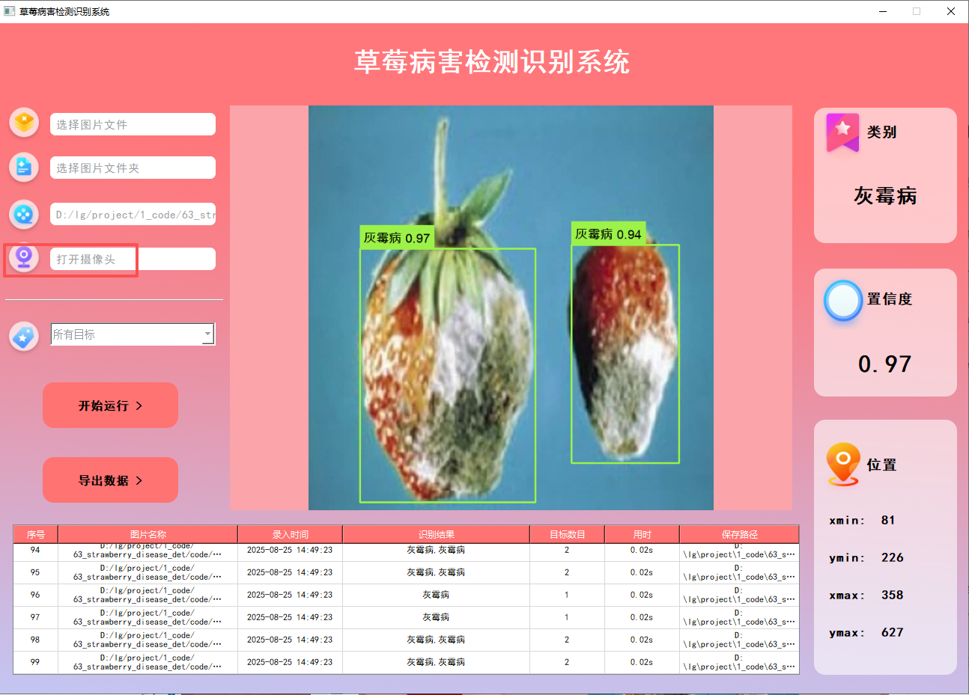Image resolution: width=969 pixels, height=695 pixels.
Task: Click the 开始运行 button
Action: 110,405
